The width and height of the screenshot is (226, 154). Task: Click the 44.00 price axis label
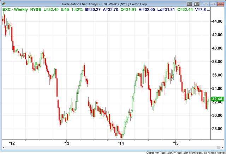tap(217, 21)
